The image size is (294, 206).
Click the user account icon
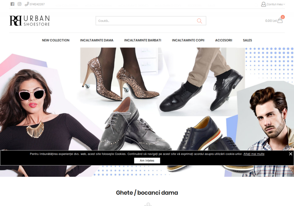click(263, 4)
